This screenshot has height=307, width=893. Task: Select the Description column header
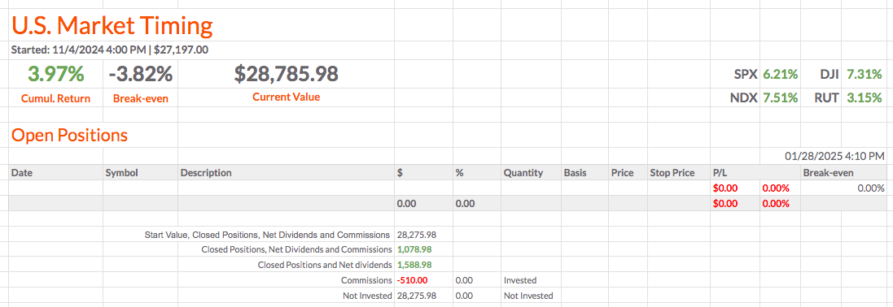pyautogui.click(x=206, y=173)
